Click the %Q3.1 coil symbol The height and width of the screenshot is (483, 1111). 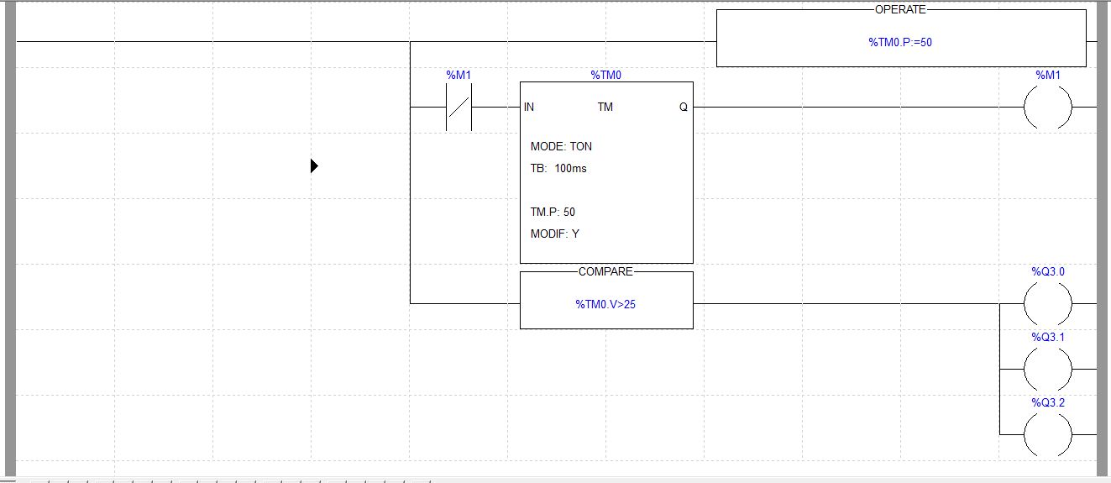click(1047, 369)
